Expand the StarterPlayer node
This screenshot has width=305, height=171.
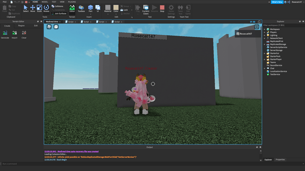click(x=264, y=59)
